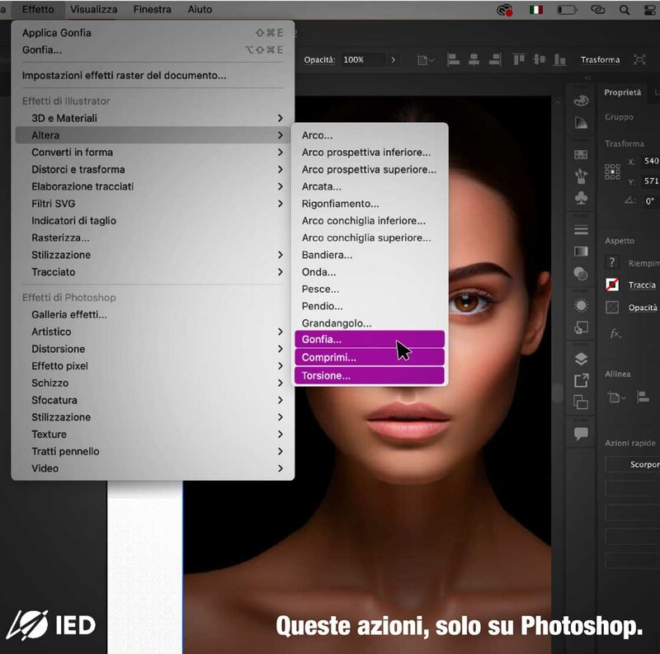Screen dimensions: 660x654
Task: Click the fx effects icon in Aspetto
Action: point(615,334)
